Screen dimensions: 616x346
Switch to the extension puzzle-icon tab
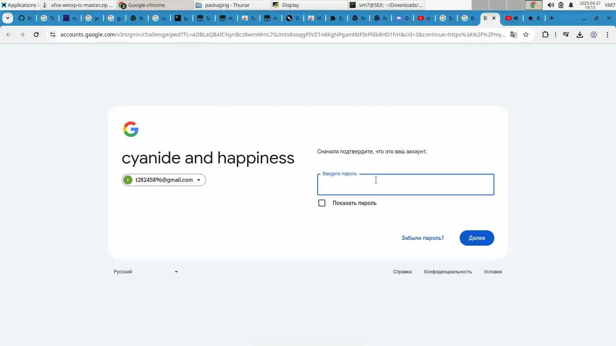tap(337, 18)
